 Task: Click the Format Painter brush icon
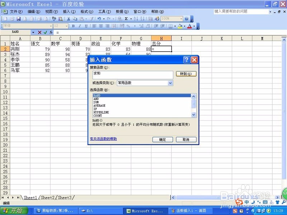tap(91, 19)
